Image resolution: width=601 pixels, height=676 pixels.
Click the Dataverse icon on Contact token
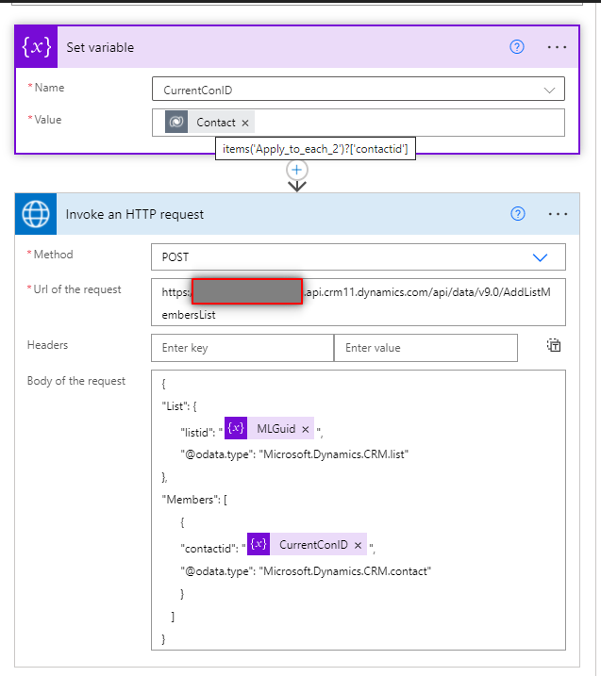click(176, 123)
